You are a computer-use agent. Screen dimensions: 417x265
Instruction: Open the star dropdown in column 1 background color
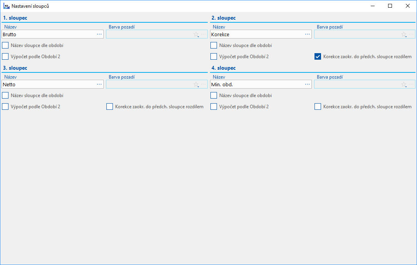pos(196,34)
